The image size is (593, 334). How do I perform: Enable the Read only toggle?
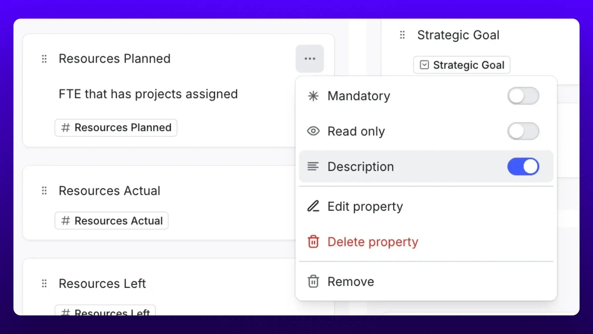point(523,131)
